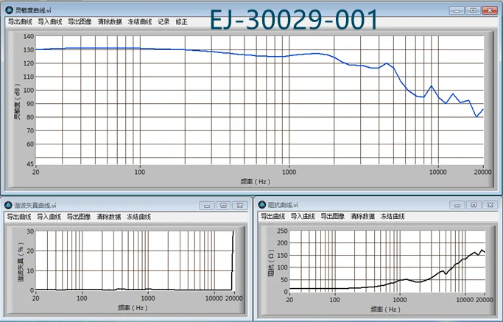Open the 记录 menu item
Viewport: 503px width, 322px height.
click(x=163, y=22)
